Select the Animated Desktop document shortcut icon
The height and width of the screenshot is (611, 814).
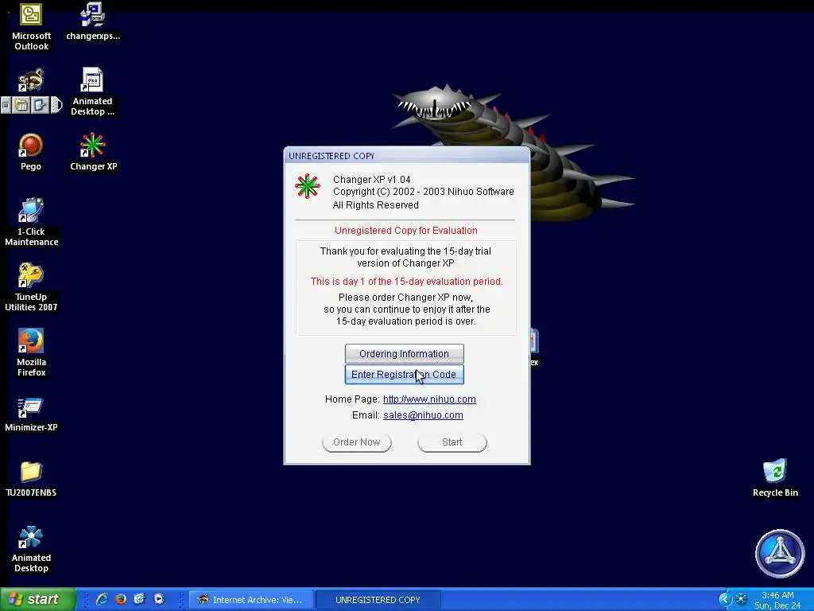pos(92,92)
